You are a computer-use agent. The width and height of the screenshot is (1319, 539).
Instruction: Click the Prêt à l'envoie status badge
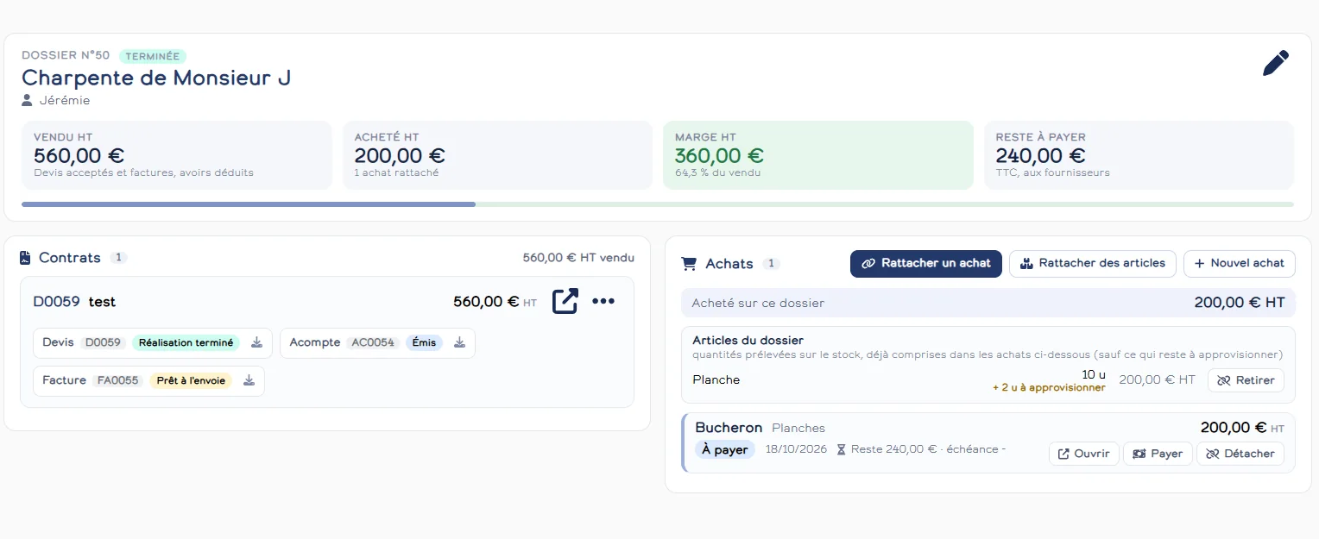[x=191, y=380]
